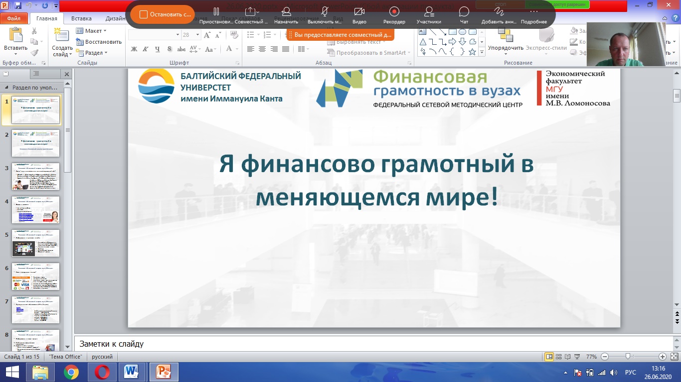Viewport: 681px width, 382px height.
Task: Click the Format Painter brush icon
Action: click(x=34, y=52)
